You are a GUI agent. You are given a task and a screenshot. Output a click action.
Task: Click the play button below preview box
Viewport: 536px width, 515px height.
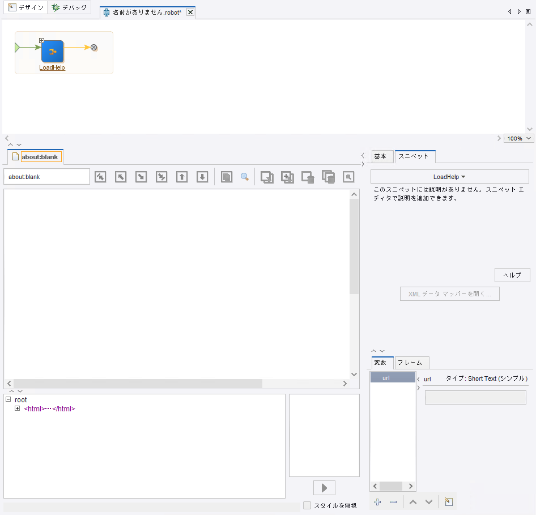click(x=324, y=488)
